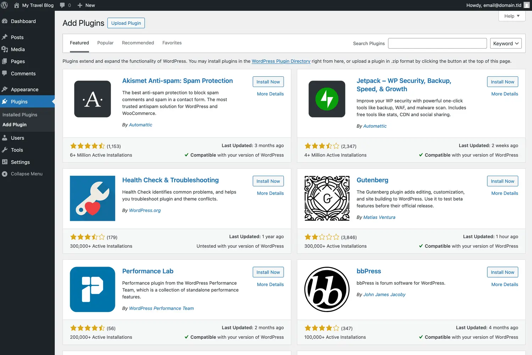This screenshot has width=532, height=355.
Task: Open Matias Ventura author link
Action: point(379,217)
